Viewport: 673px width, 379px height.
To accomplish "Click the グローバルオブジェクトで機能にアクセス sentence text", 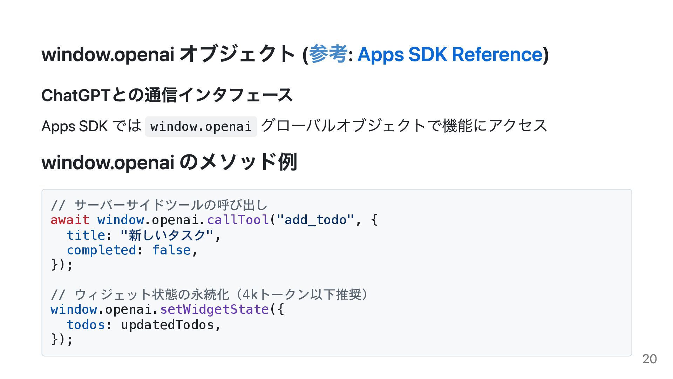I will coord(404,126).
